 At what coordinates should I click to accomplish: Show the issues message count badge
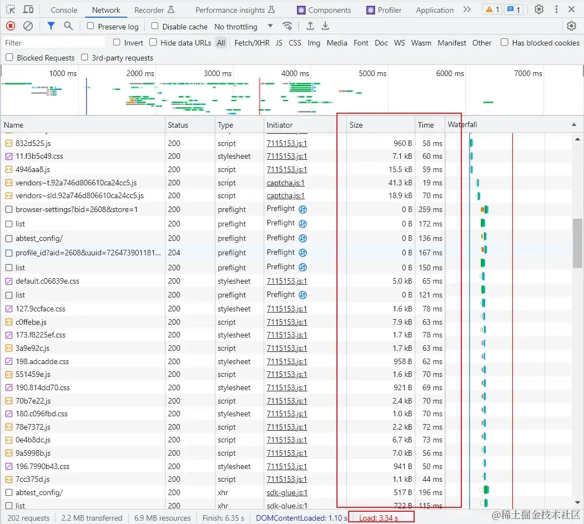513,9
